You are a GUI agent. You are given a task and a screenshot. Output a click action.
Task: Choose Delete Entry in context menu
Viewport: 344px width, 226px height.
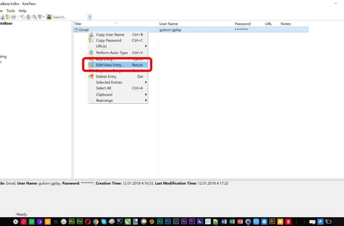pyautogui.click(x=118, y=77)
